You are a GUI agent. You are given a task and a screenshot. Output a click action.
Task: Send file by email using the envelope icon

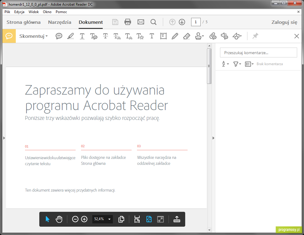pos(141,22)
